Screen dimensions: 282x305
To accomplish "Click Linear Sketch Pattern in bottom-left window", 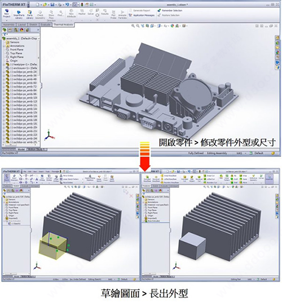I will [69, 179].
